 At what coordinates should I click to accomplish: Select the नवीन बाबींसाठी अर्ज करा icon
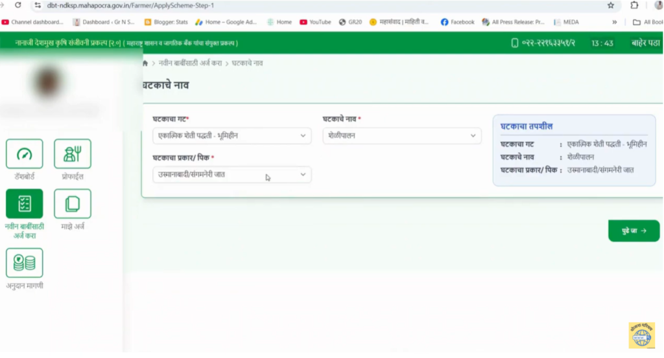click(24, 204)
